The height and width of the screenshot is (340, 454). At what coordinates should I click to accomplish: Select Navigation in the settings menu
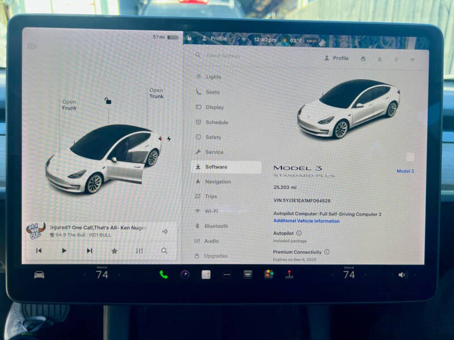[218, 182]
